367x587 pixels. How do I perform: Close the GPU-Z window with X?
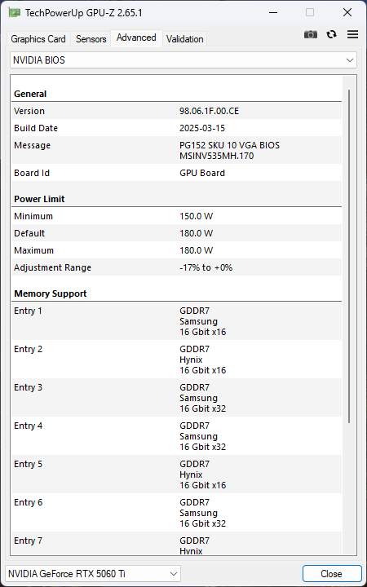click(x=347, y=13)
